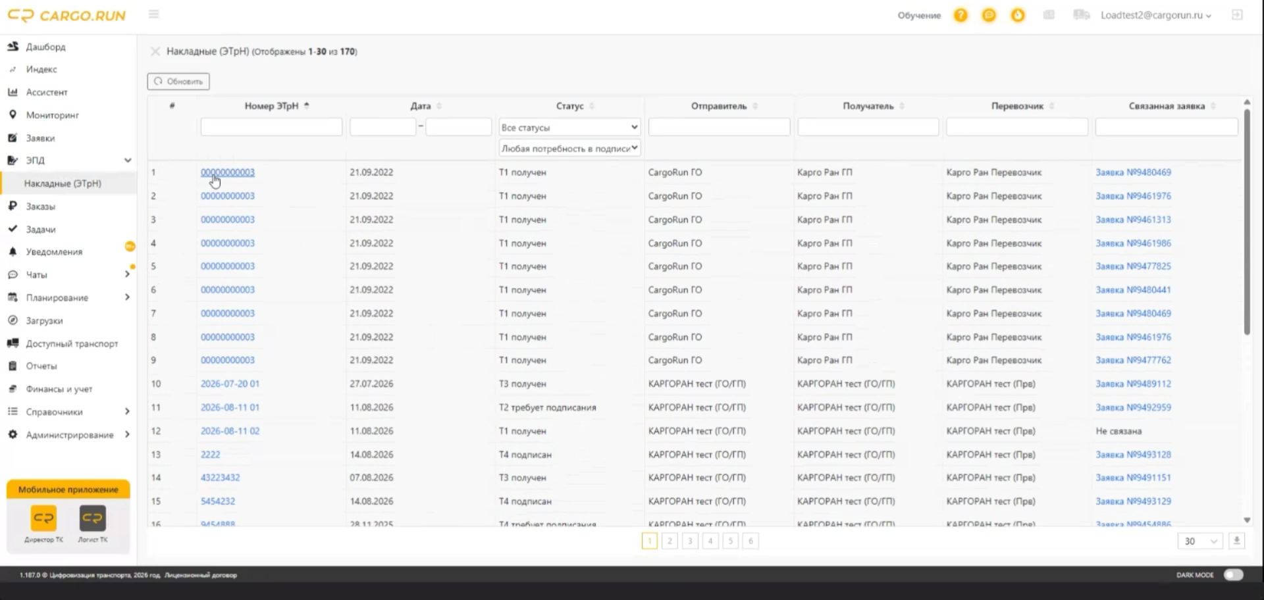The width and height of the screenshot is (1264, 600).
Task: Click the Связанная заявка filter field
Action: click(1167, 127)
